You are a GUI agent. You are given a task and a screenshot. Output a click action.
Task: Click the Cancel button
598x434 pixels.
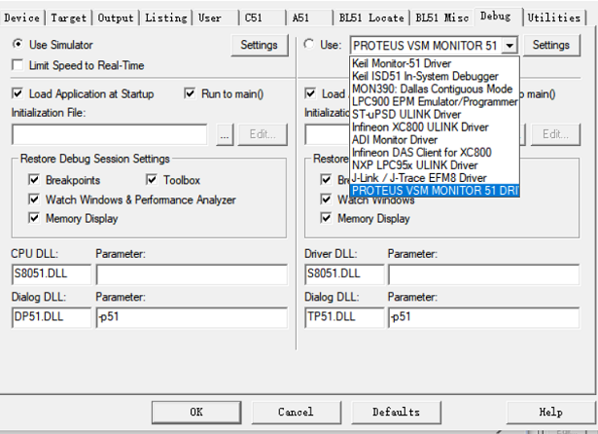[296, 412]
